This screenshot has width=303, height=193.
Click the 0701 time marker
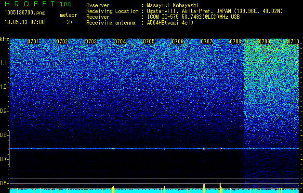point(33,41)
